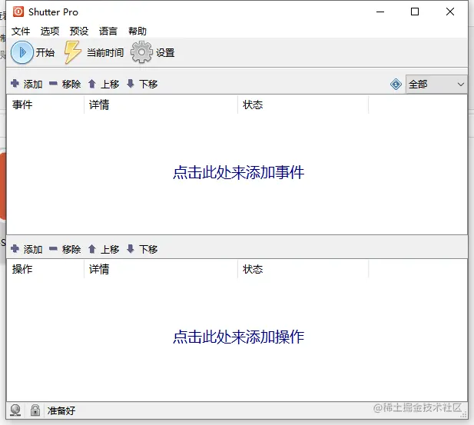Click 下移 label in events toolbar
The width and height of the screenshot is (474, 425).
pyautogui.click(x=148, y=84)
